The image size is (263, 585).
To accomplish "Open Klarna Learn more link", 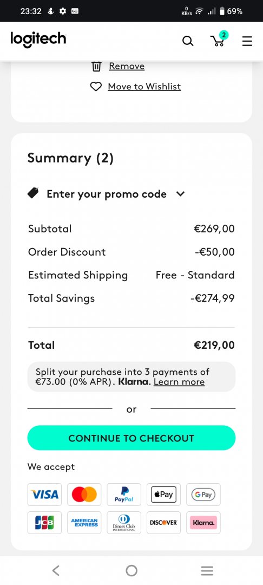I will coord(179,382).
